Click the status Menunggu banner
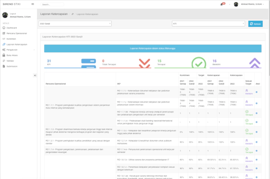The width and height of the screenshot is (270, 179). [x=153, y=49]
